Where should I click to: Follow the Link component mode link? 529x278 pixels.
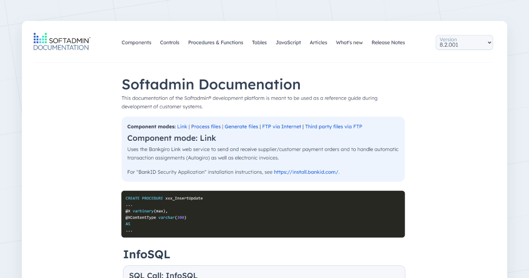click(x=182, y=126)
